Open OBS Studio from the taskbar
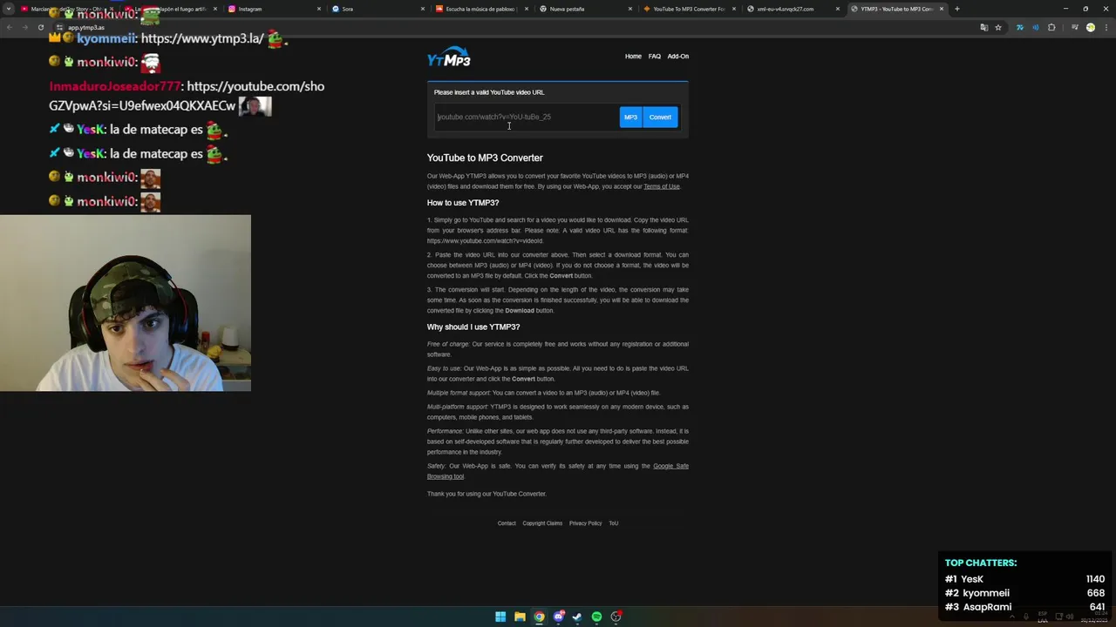This screenshot has height=627, width=1116. tap(616, 617)
